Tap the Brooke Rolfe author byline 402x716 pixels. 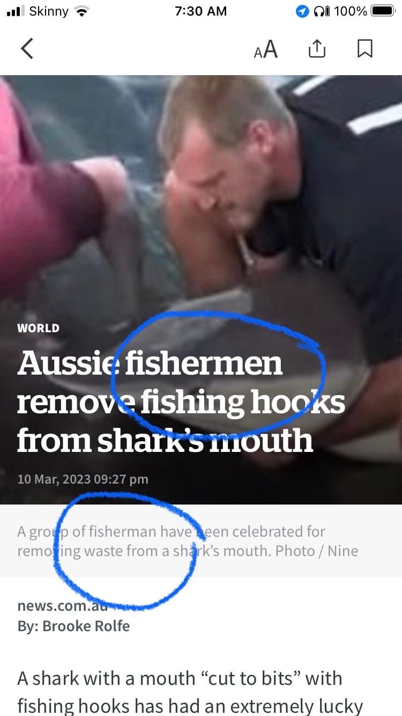pos(73,626)
